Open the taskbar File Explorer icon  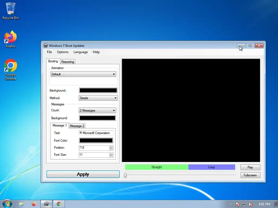coord(21,204)
